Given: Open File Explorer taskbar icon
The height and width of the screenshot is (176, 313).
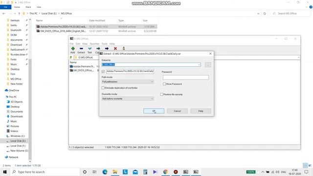Looking at the screenshot, I should point(115,172).
